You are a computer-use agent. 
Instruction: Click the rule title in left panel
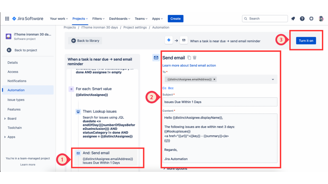click(x=100, y=62)
